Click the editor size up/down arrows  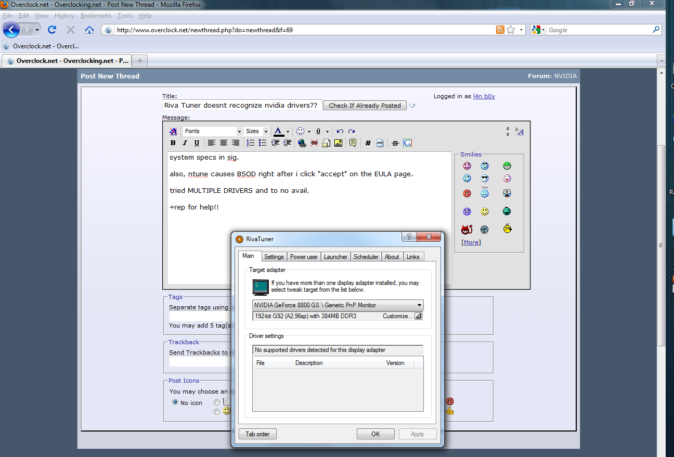coord(508,132)
